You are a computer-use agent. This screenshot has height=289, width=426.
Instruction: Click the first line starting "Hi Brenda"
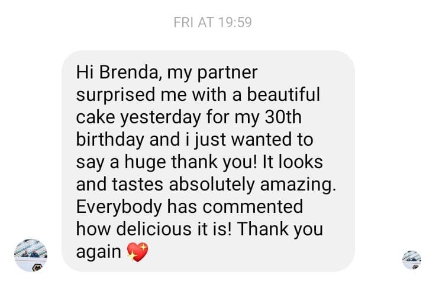(x=167, y=73)
